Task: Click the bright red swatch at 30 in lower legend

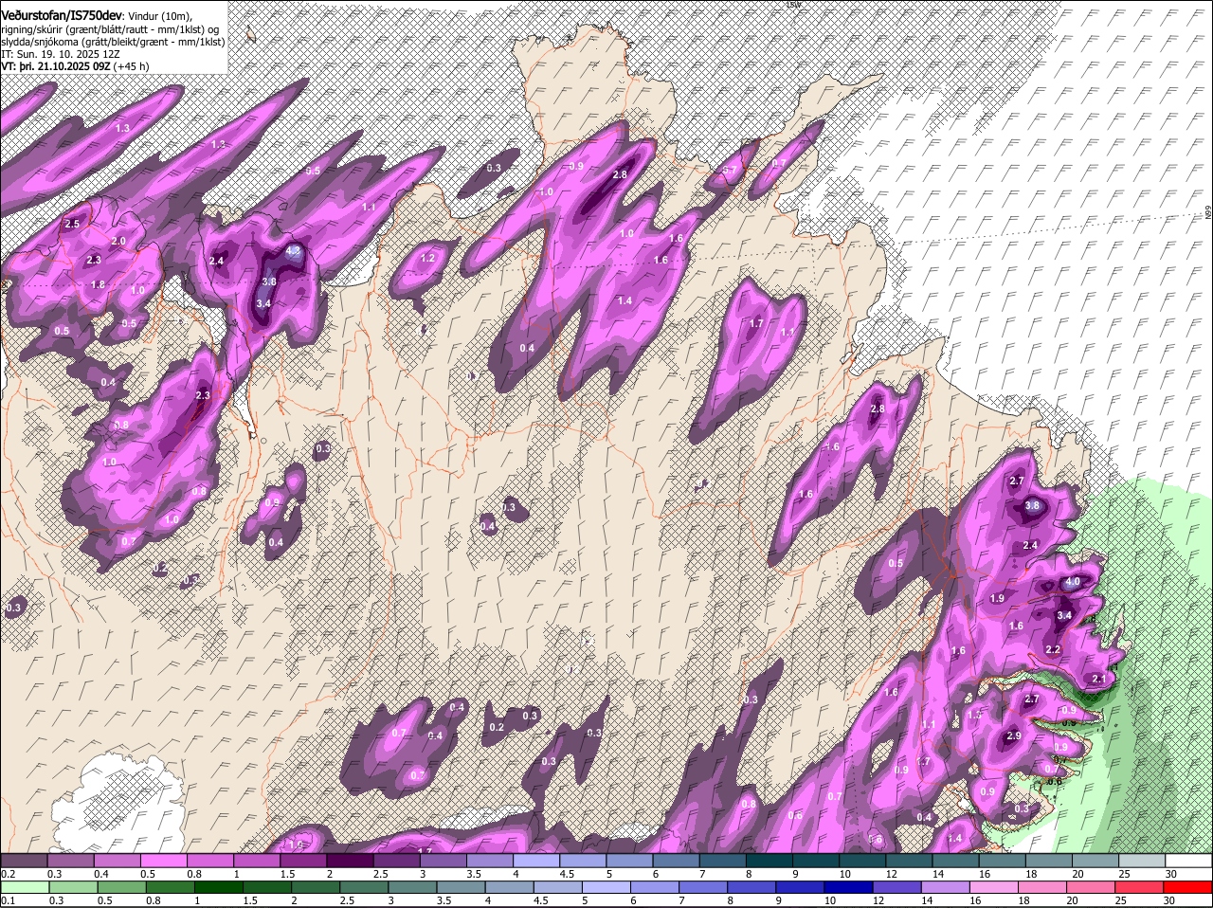Action: 1188,887
